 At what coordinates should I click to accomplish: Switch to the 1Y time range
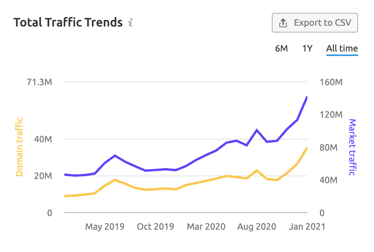point(307,48)
